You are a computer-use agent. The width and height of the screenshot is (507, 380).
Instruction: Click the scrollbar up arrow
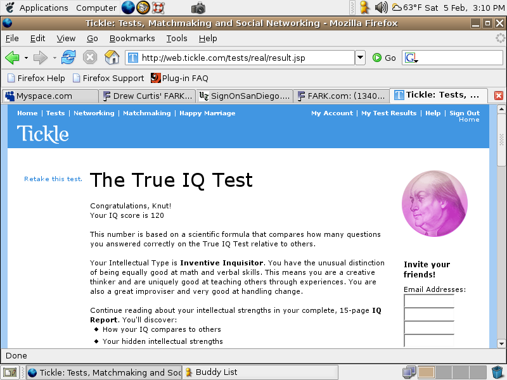coord(501,109)
